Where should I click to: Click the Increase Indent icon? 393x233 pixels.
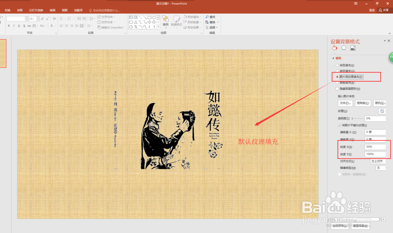pyautogui.click(x=84, y=19)
